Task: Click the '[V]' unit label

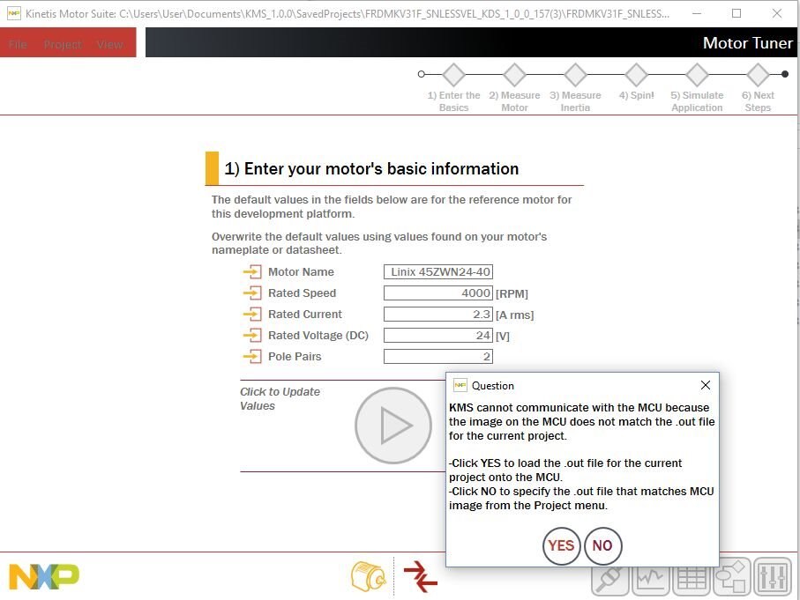Action: click(503, 337)
